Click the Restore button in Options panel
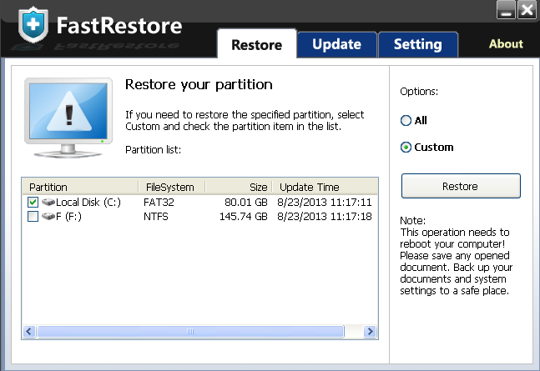The width and height of the screenshot is (540, 371). 460,186
